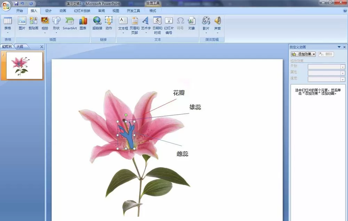Add an action (动作) to the object
The width and height of the screenshot is (348, 221).
click(x=109, y=23)
